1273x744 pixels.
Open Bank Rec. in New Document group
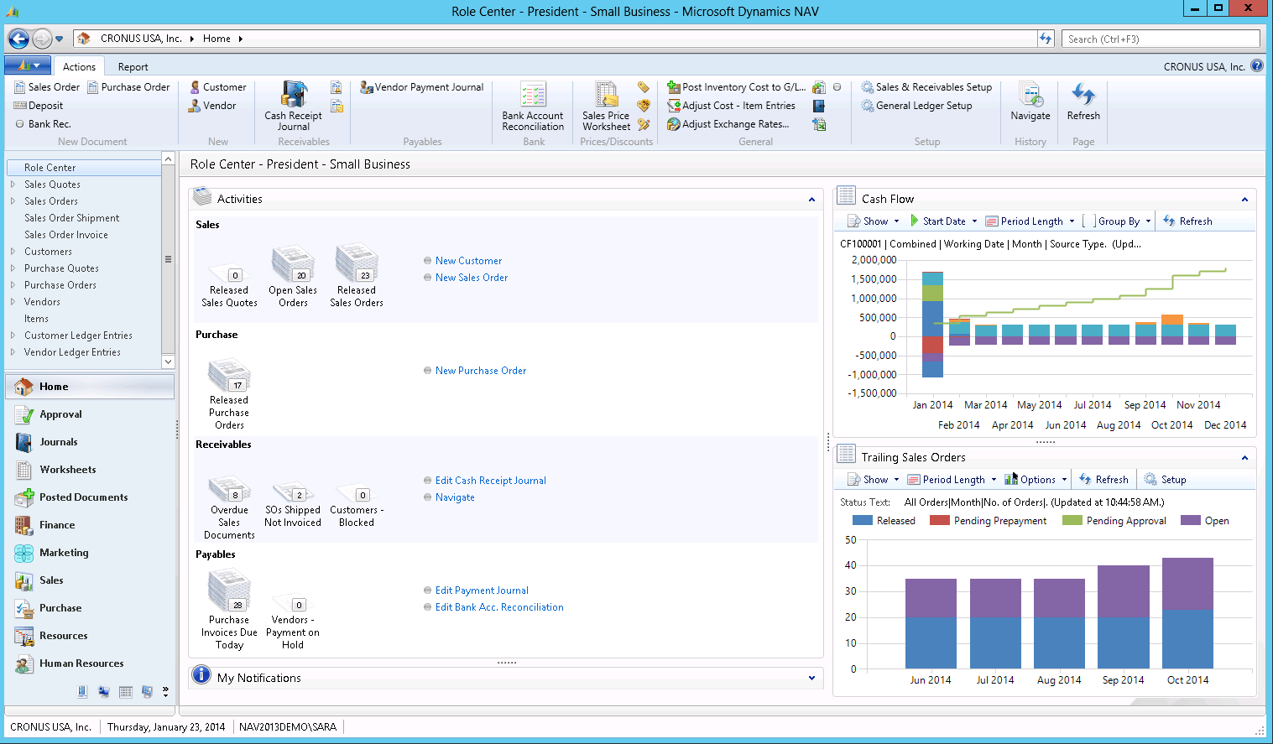pyautogui.click(x=42, y=124)
